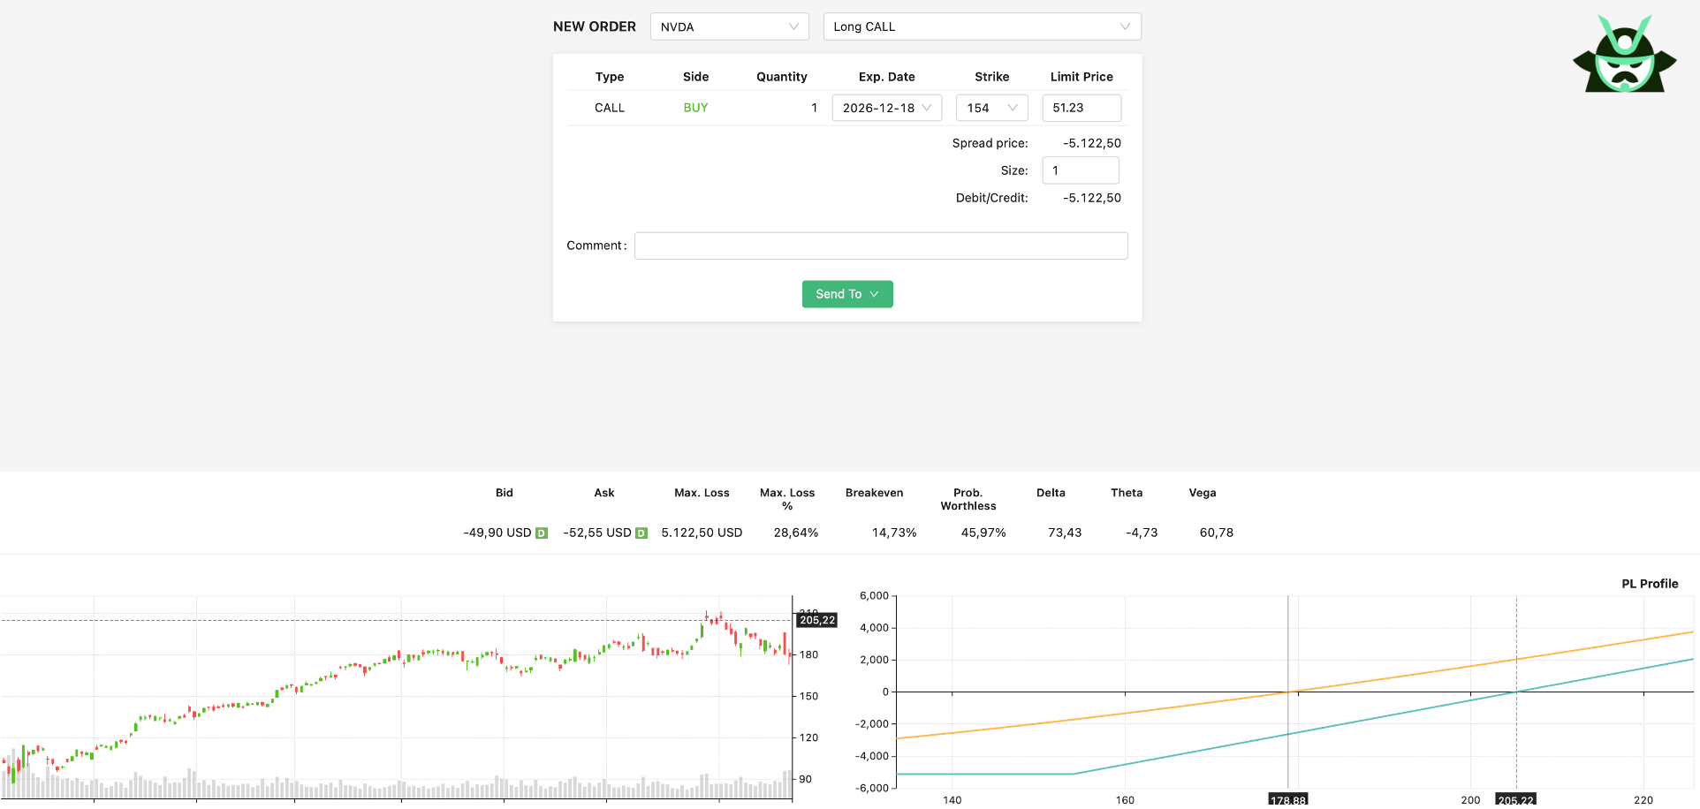Screen dimensions: 1700x809
Task: Click the green D badge beside Ask
Action: coord(641,533)
